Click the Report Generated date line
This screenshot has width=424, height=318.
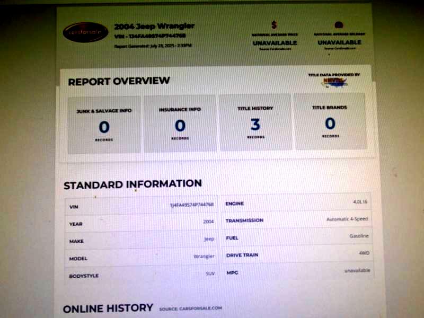click(x=153, y=46)
